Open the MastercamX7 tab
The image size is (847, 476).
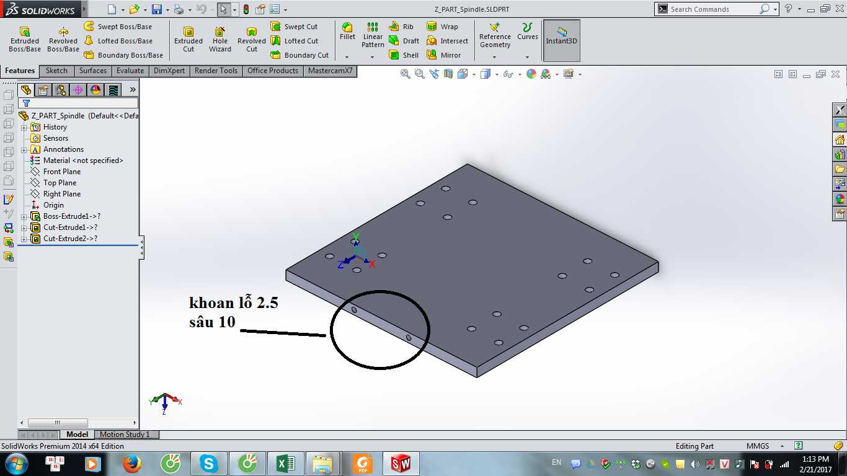pyautogui.click(x=330, y=71)
